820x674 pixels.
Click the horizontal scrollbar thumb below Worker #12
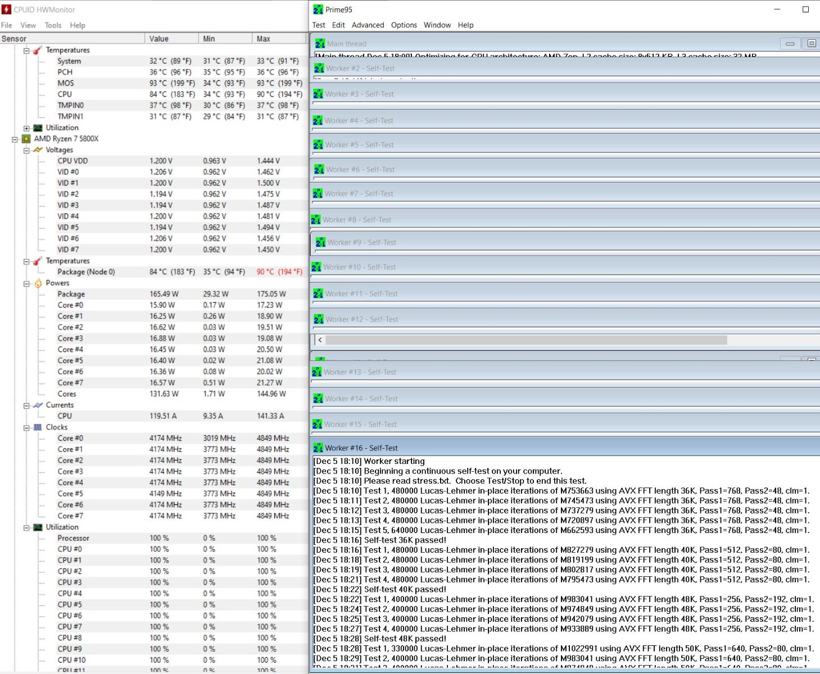coord(526,340)
